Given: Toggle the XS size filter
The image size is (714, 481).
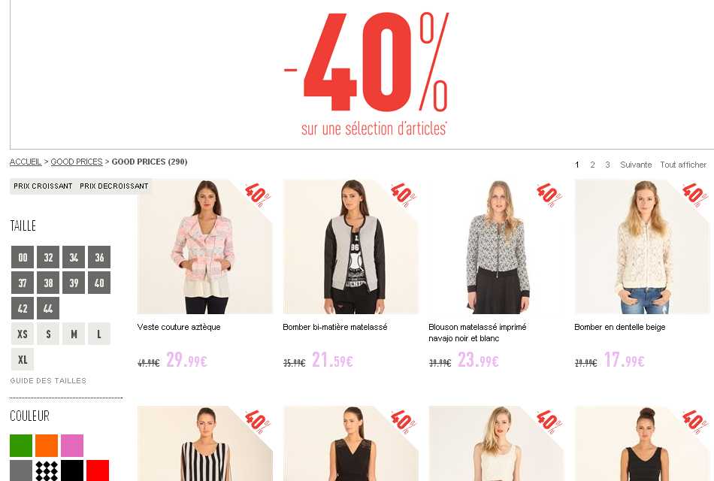Looking at the screenshot, I should (23, 334).
